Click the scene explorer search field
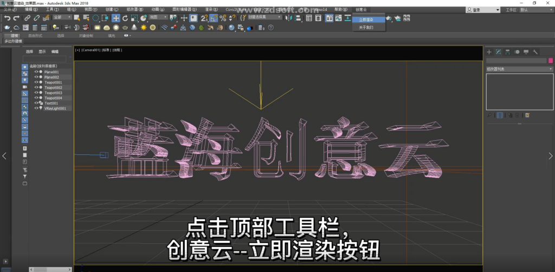 pos(44,59)
